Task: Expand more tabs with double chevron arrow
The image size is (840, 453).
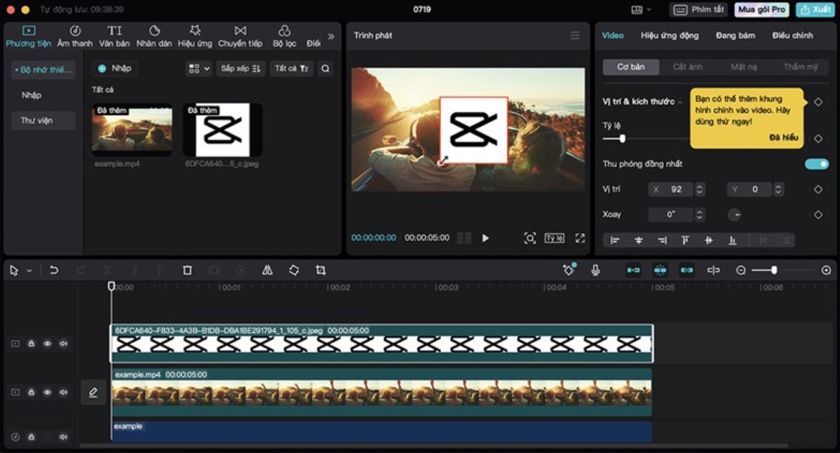Action: coord(331,36)
